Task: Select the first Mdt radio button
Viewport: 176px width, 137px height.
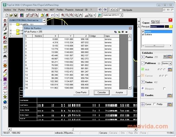Action: [x=159, y=69]
